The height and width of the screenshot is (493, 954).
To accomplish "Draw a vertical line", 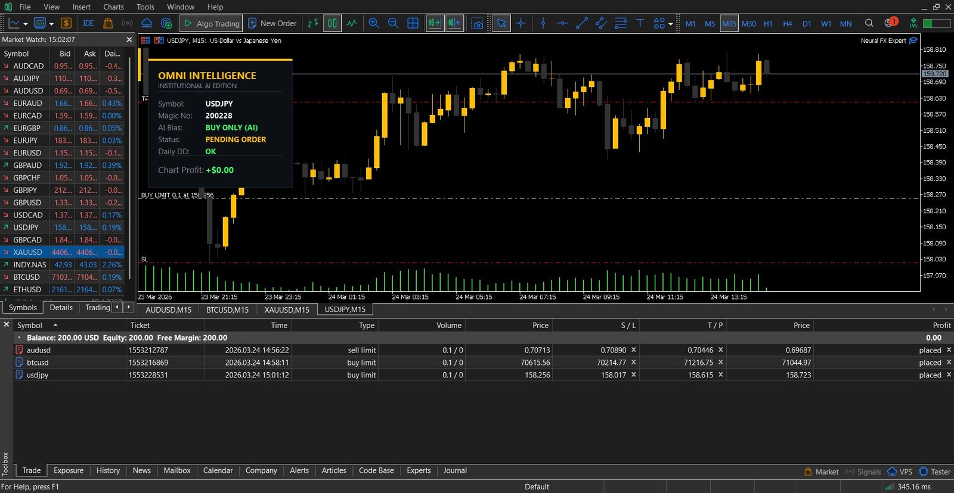I will pyautogui.click(x=543, y=23).
